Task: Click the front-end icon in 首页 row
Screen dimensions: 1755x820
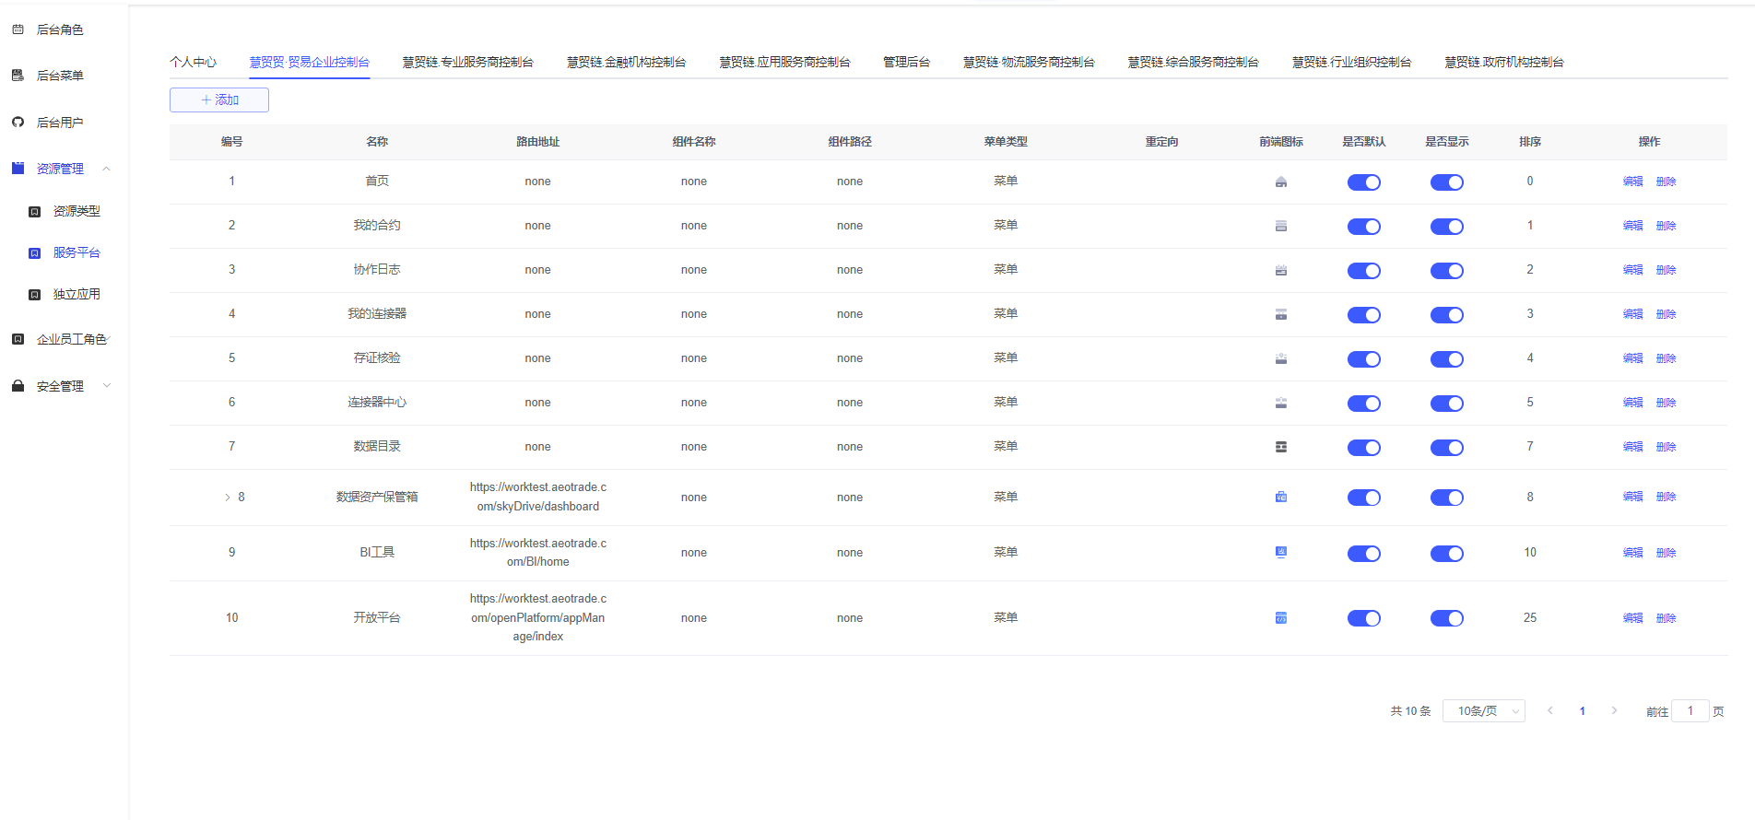Action: 1280,182
